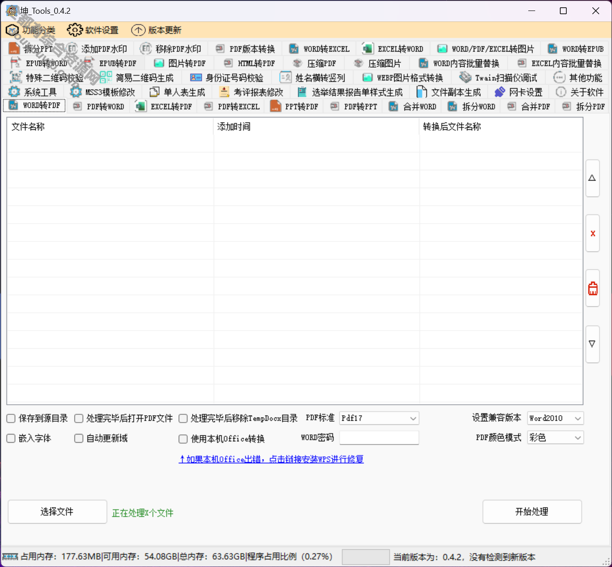Open the PDF转PPT tab
The width and height of the screenshot is (612, 567).
(x=354, y=107)
